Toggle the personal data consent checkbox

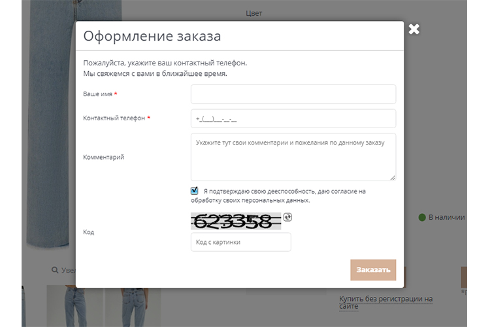(x=195, y=191)
